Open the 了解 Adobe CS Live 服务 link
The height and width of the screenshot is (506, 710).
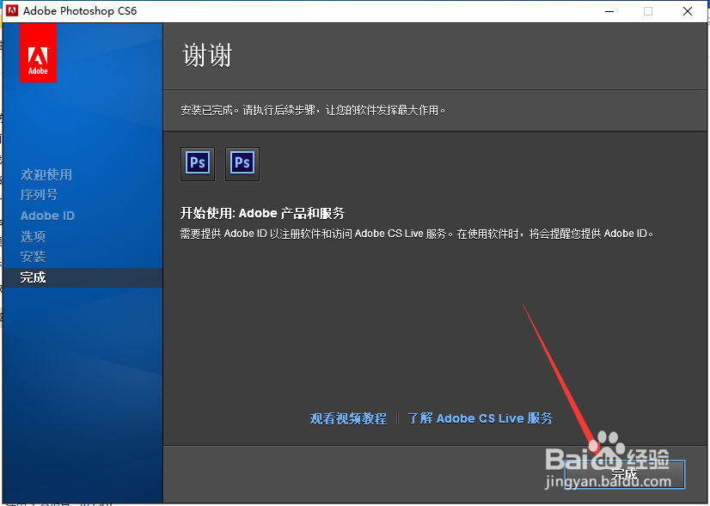(x=480, y=418)
